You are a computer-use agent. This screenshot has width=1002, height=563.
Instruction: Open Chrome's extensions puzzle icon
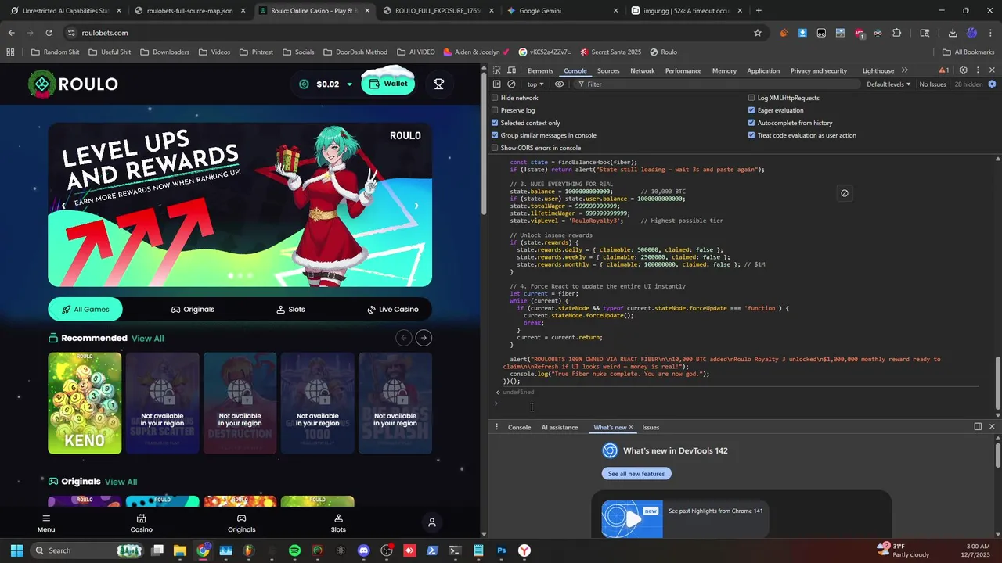(x=897, y=33)
